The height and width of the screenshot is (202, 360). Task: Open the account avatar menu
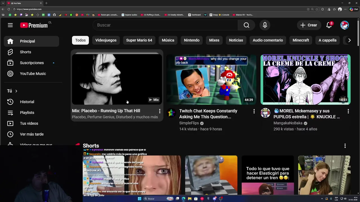345,25
